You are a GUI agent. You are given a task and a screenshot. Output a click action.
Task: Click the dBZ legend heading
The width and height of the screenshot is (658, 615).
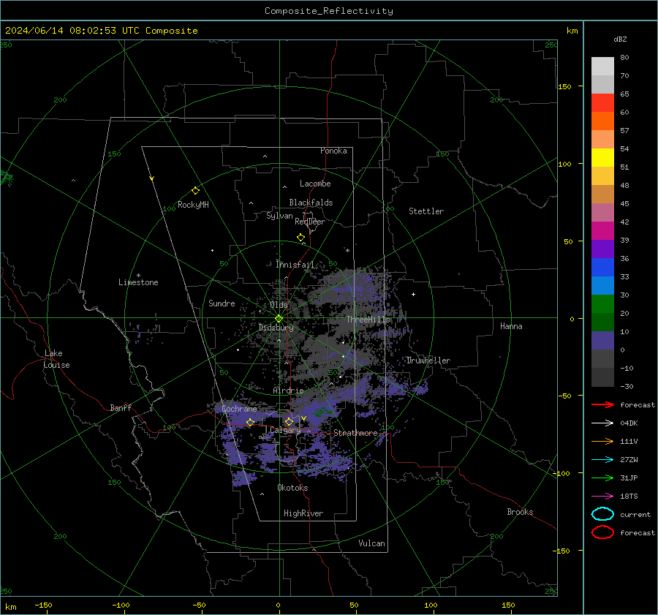[620, 39]
